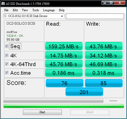Close the AS SSD Benchmark window

[120, 3]
